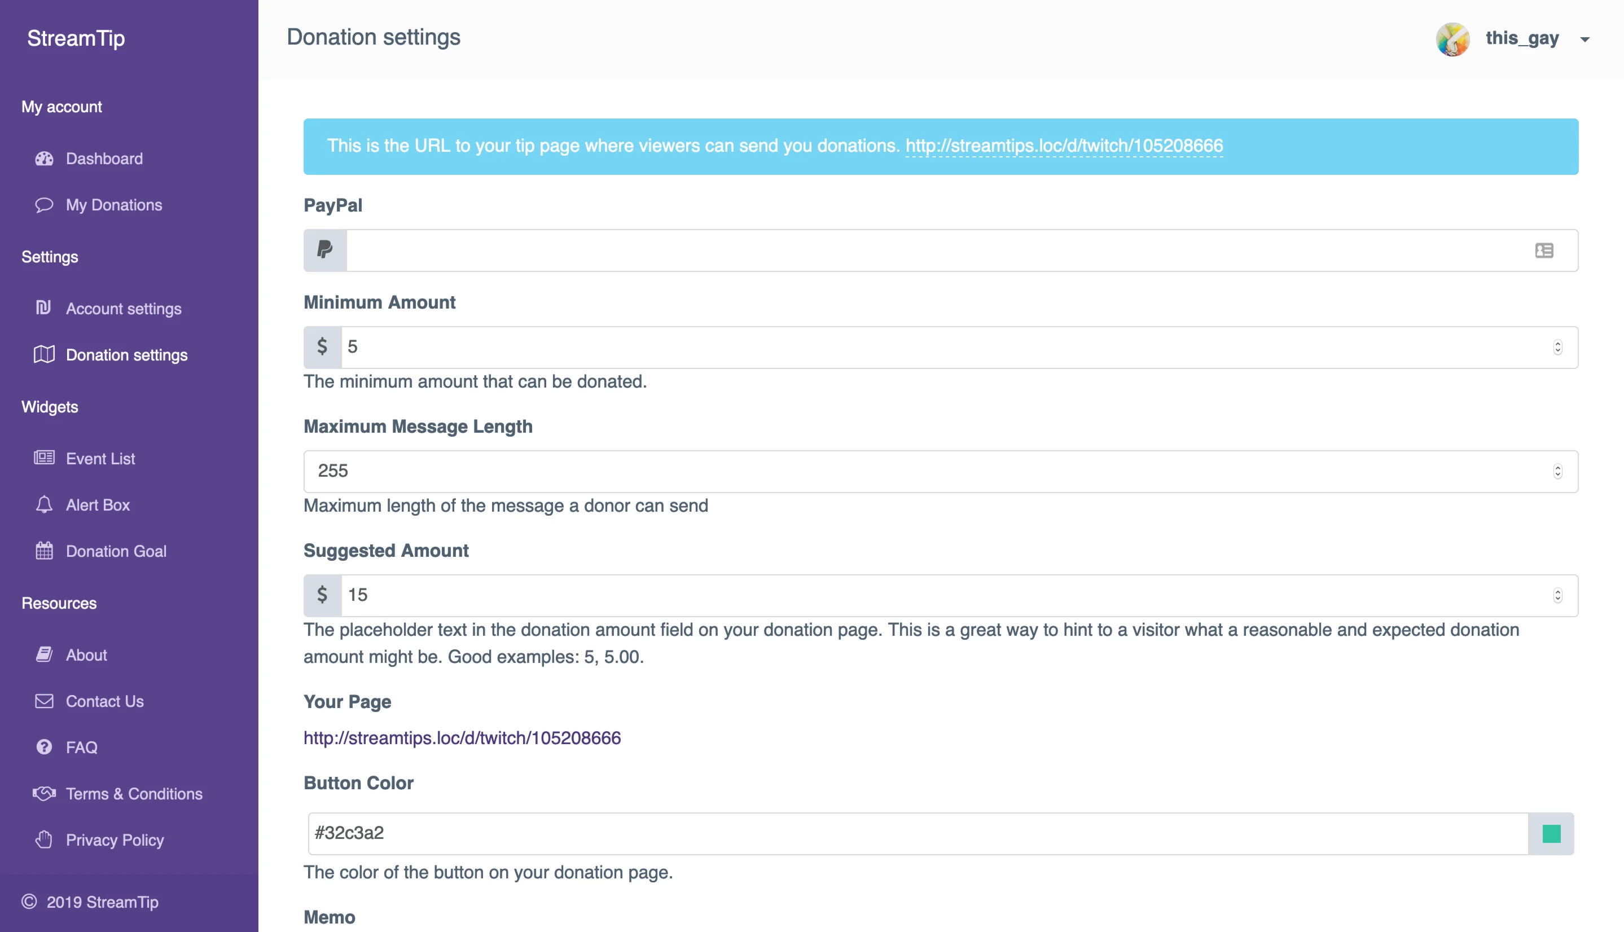
Task: Open the this_gay user dropdown arrow
Action: (1585, 39)
